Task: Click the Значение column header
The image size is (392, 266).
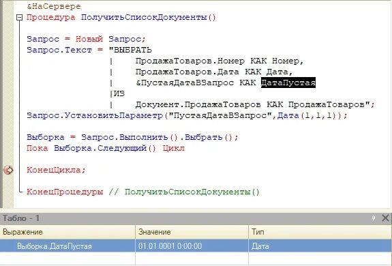Action: click(192, 233)
